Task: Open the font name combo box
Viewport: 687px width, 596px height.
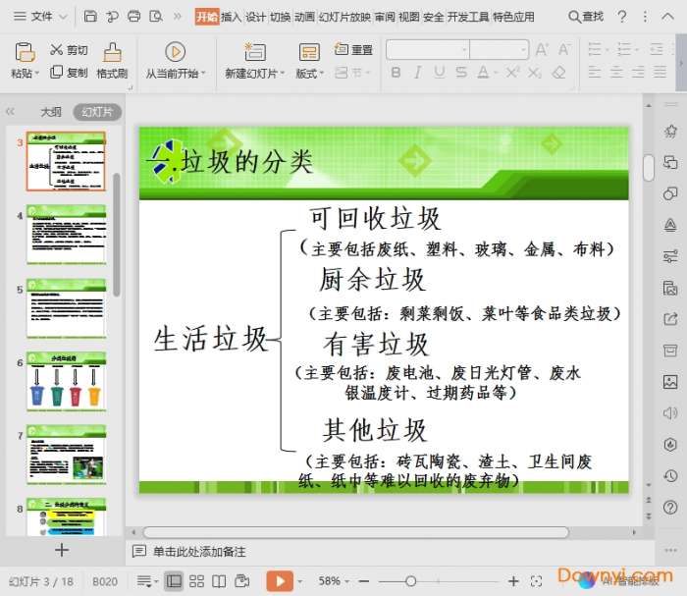Action: click(x=428, y=49)
